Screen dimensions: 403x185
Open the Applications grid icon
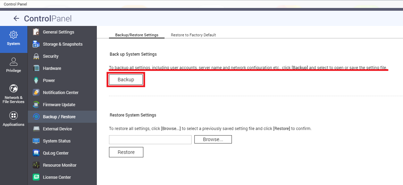[14, 115]
